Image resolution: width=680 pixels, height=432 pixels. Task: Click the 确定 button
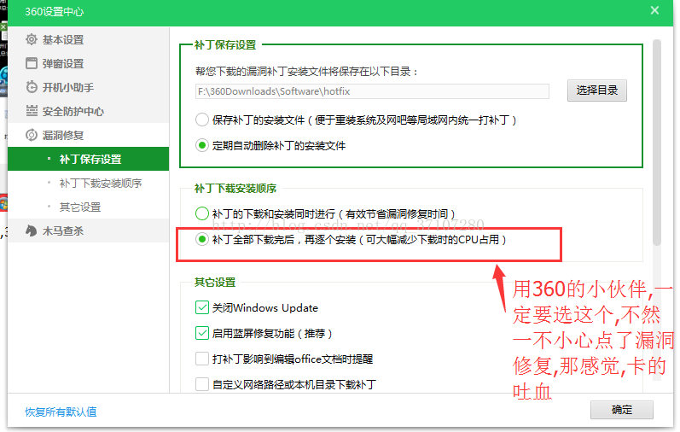[x=621, y=410]
